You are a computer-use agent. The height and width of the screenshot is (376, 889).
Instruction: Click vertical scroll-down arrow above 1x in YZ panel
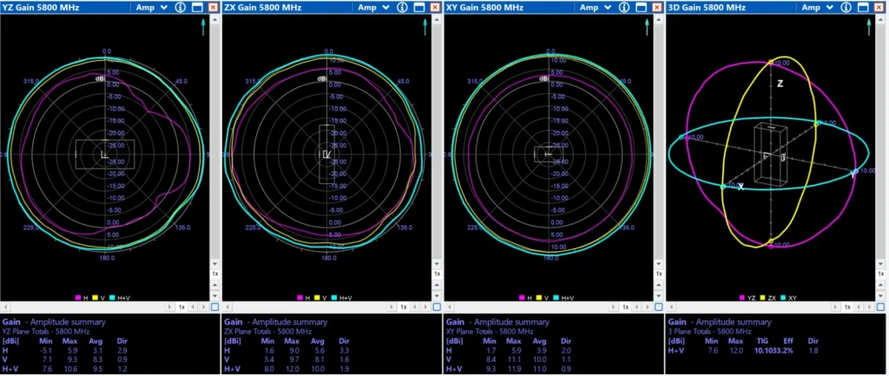[215, 264]
